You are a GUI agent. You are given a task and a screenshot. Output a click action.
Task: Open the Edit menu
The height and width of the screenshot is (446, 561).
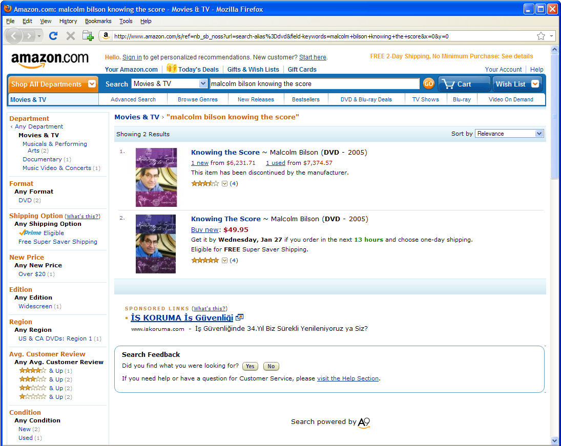coord(27,21)
